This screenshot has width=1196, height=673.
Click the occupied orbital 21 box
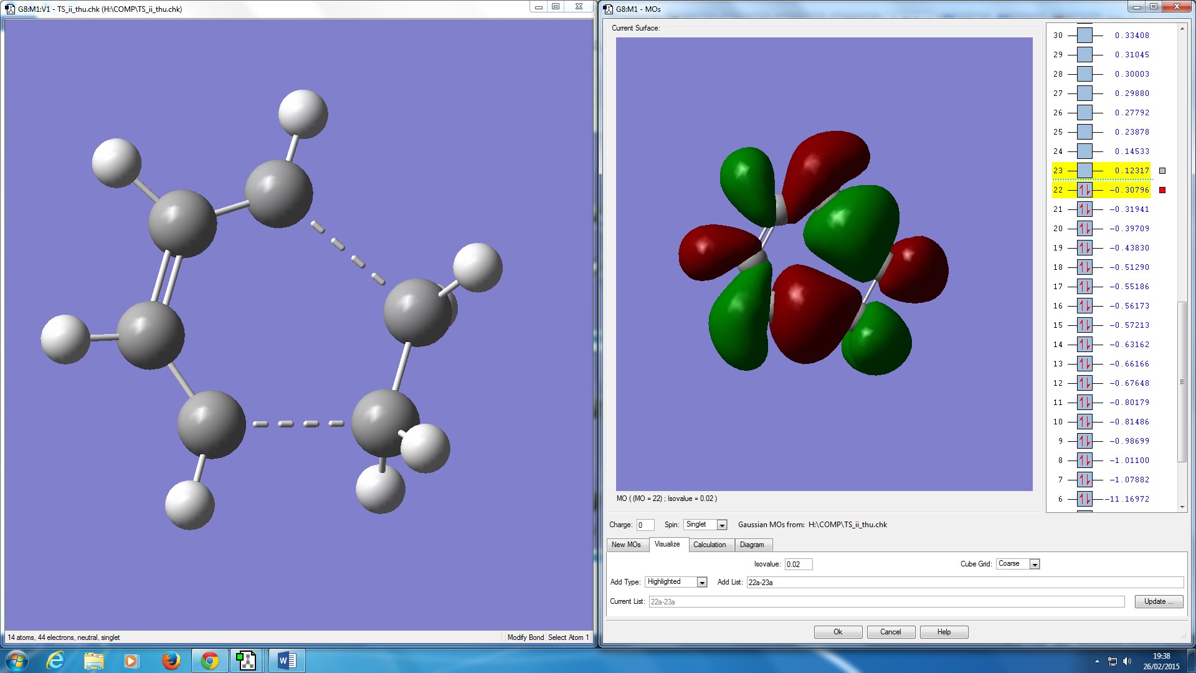(1084, 209)
